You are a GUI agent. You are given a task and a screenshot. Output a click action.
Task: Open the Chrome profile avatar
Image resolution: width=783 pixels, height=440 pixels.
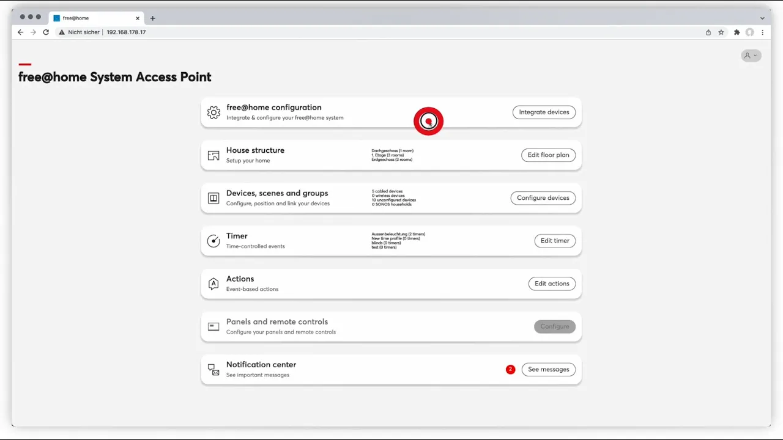click(749, 32)
